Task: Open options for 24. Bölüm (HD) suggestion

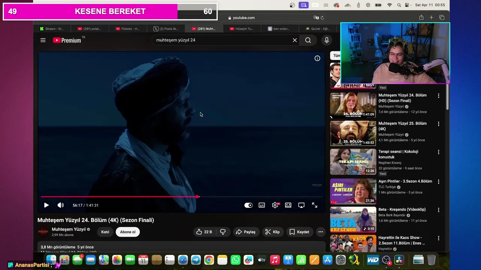Action: 438,96
